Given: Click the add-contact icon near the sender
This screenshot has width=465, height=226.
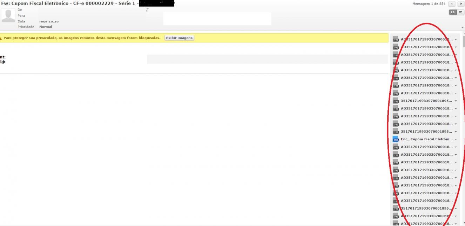Looking at the screenshot, I should click(147, 10).
